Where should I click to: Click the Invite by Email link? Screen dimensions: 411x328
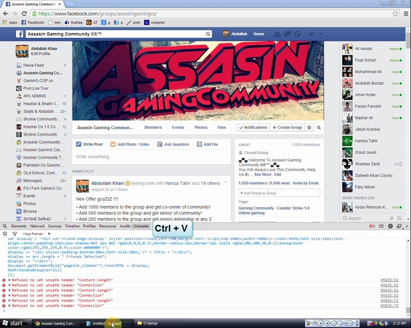305,183
